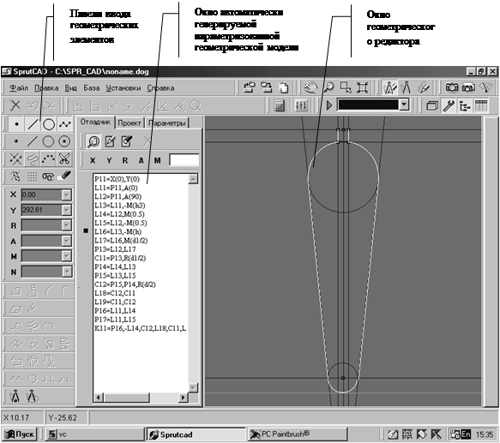
Task: Click the magnifier zoom icon
Action: tap(328, 87)
